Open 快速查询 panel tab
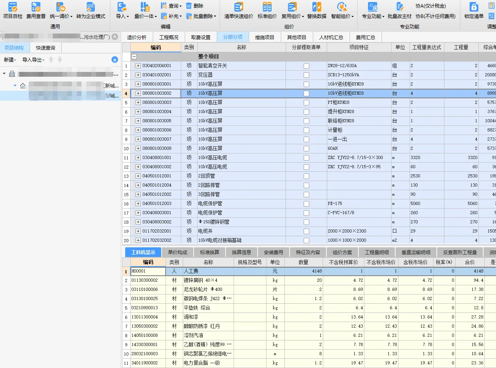This screenshot has width=496, height=368. tap(46, 48)
